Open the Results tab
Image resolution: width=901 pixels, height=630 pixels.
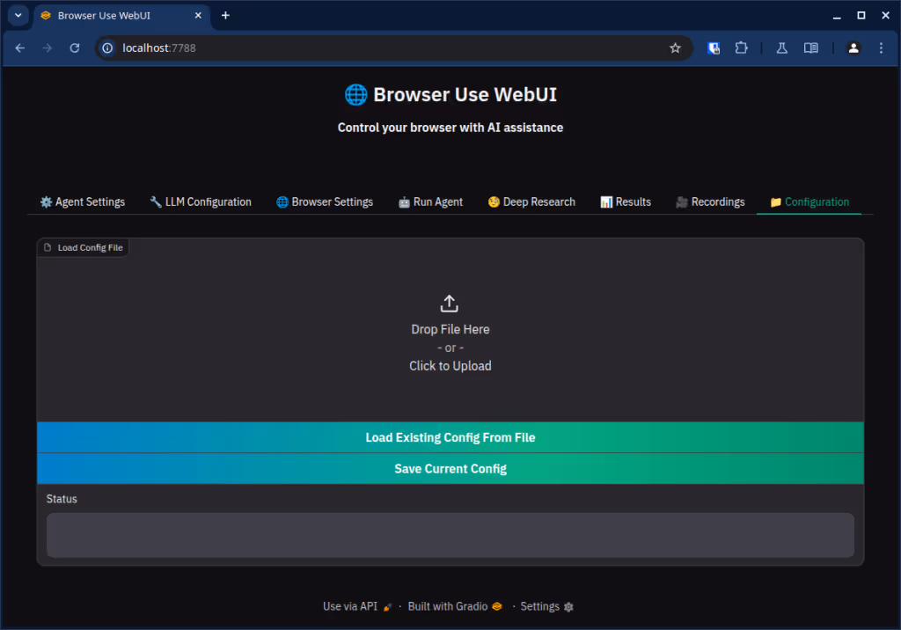click(x=626, y=201)
